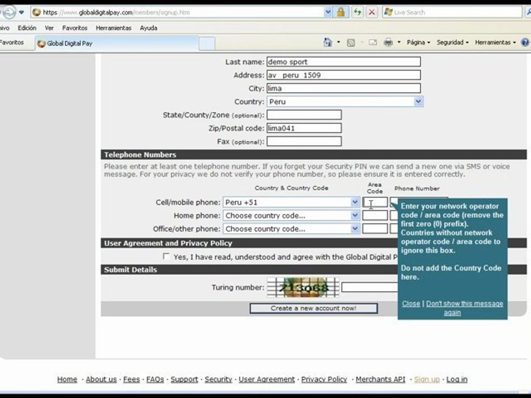The width and height of the screenshot is (531, 398).
Task: Click the Home page toolbar icon
Action: pyautogui.click(x=327, y=43)
